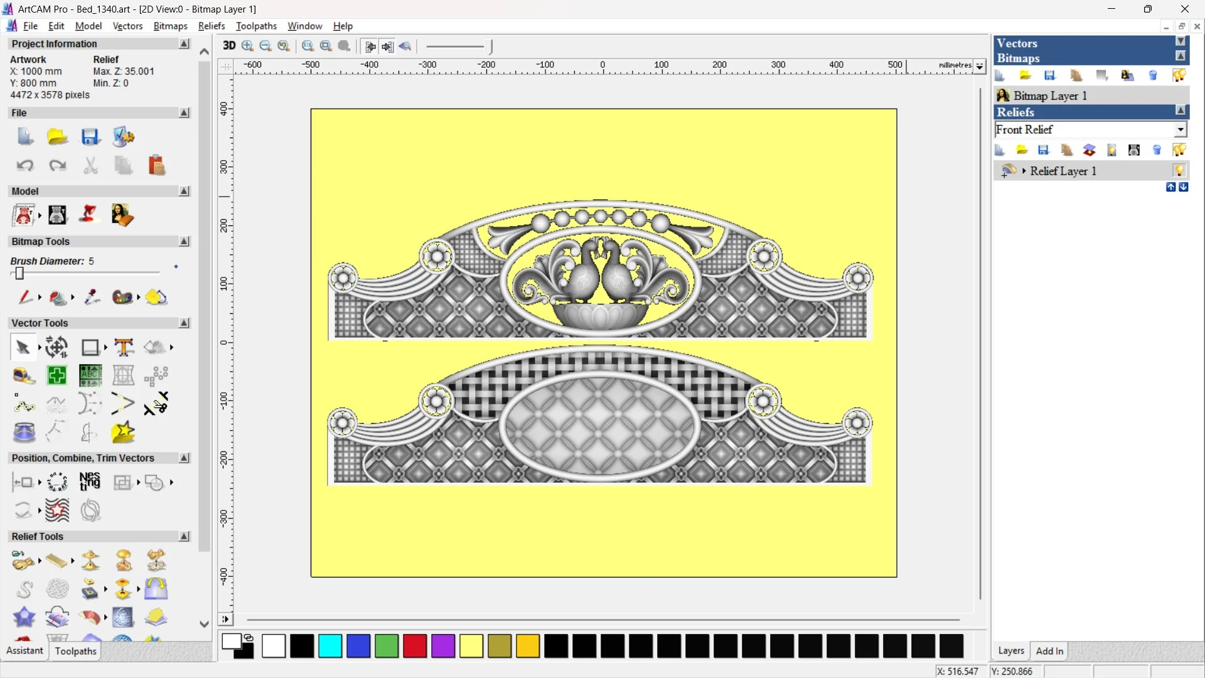Open the Toolpaths menu
Image resolution: width=1205 pixels, height=678 pixels.
coord(256,26)
